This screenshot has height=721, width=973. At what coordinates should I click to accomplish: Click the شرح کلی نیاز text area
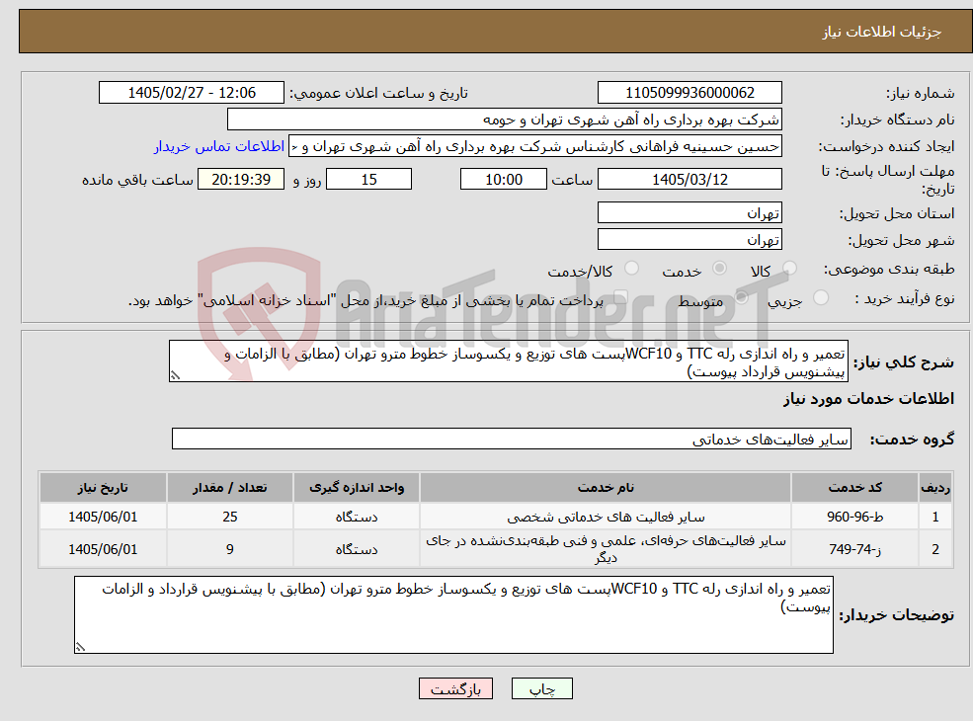pyautogui.click(x=508, y=361)
